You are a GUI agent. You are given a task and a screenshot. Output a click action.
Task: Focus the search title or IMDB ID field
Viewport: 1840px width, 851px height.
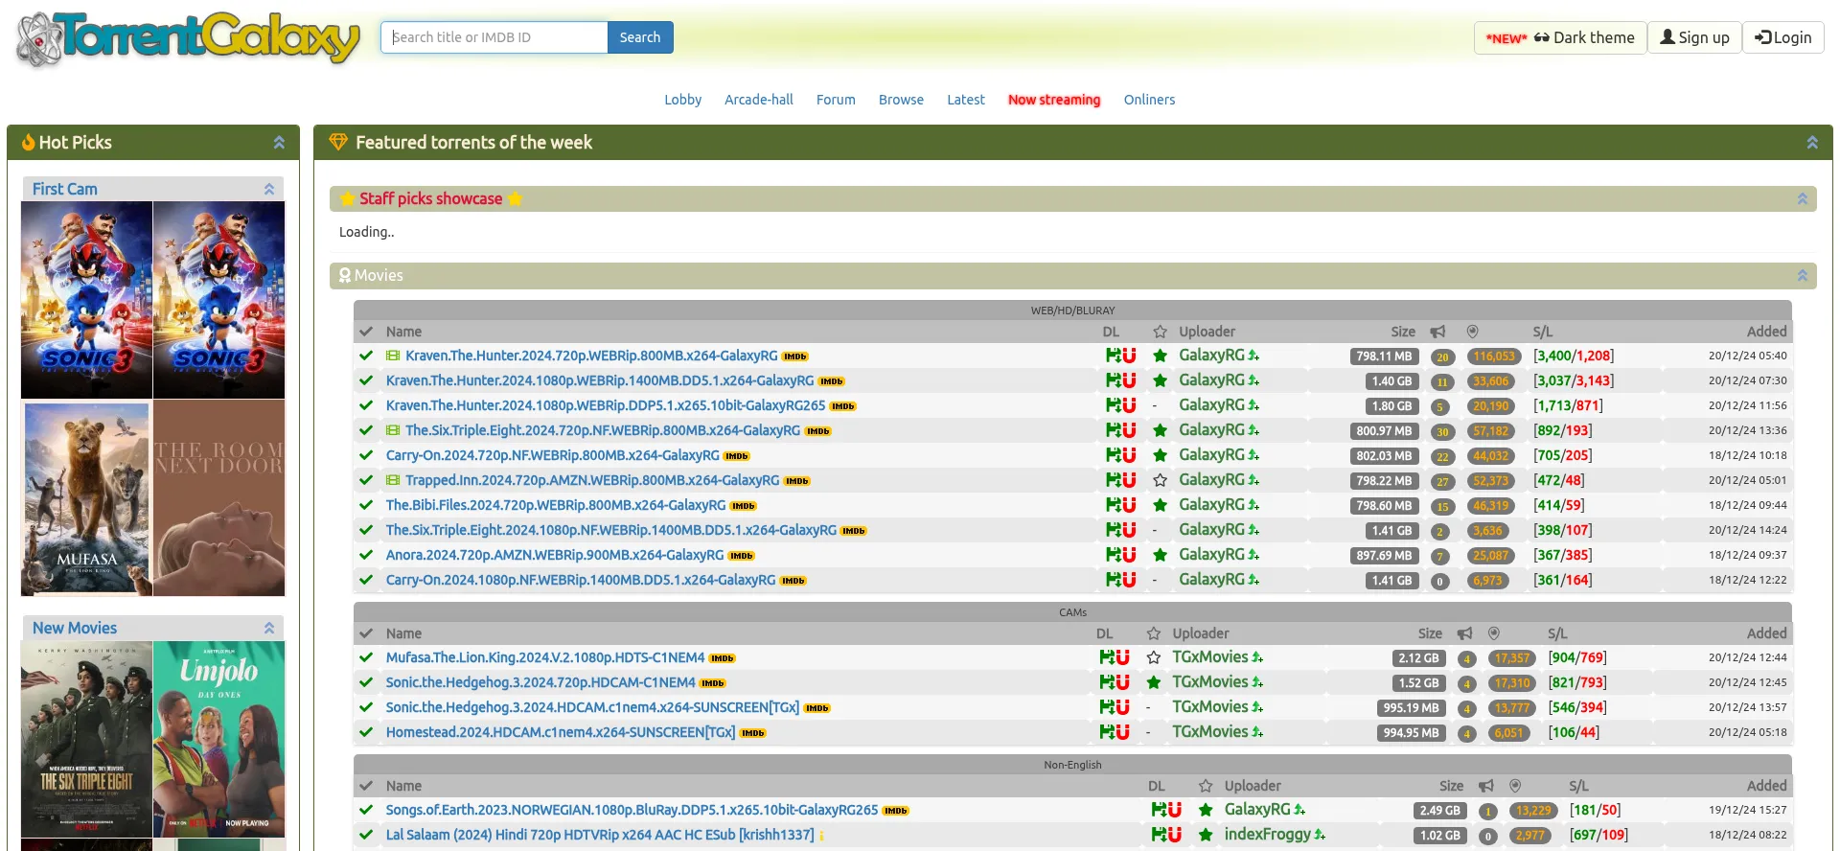tap(494, 37)
